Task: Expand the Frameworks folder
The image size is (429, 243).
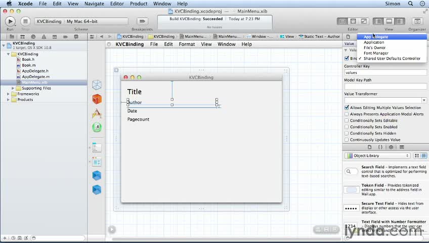Action: (x=8, y=94)
